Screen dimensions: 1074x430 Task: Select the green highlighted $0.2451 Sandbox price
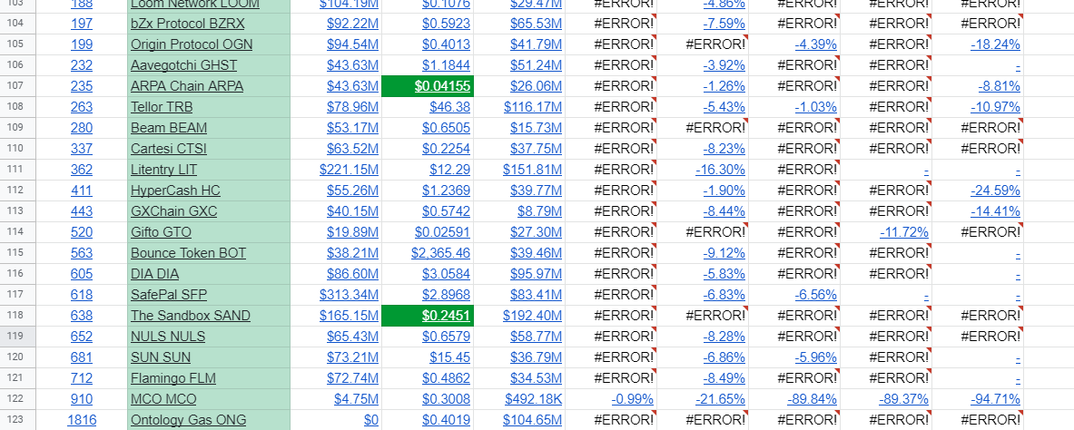coord(428,316)
